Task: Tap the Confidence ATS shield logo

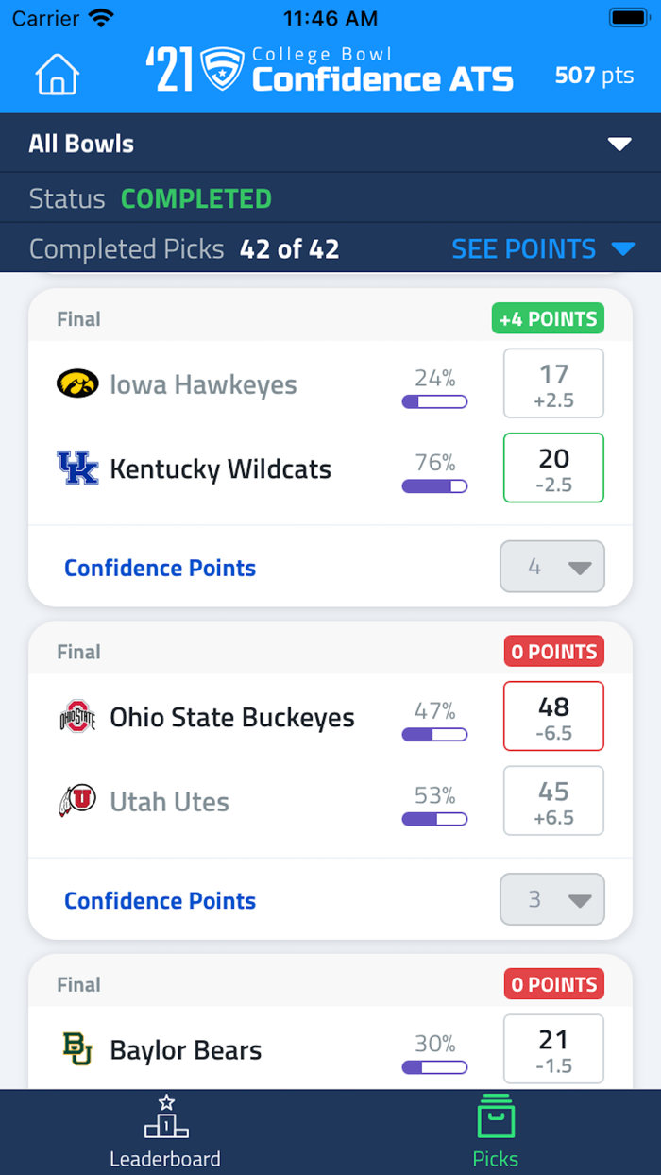Action: pos(223,70)
